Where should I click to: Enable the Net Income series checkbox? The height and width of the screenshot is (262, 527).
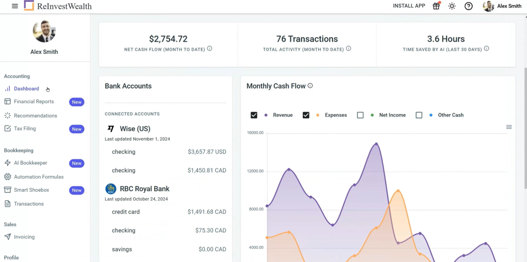coord(360,115)
